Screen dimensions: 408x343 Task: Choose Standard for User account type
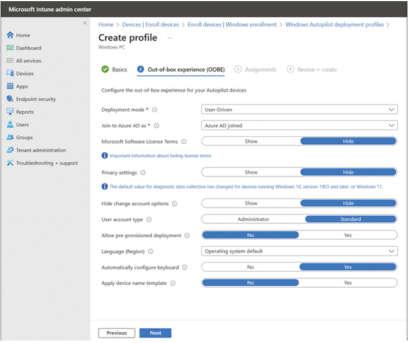pos(350,219)
